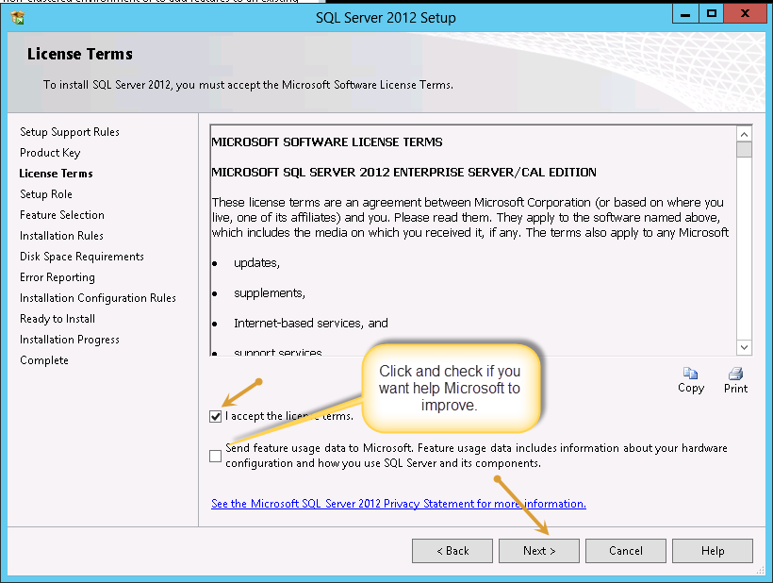The height and width of the screenshot is (583, 773).
Task: Click Next to continue installation
Action: pos(538,550)
